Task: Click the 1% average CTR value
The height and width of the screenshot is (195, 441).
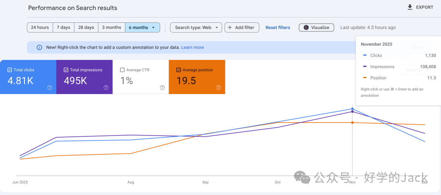Action: 127,81
